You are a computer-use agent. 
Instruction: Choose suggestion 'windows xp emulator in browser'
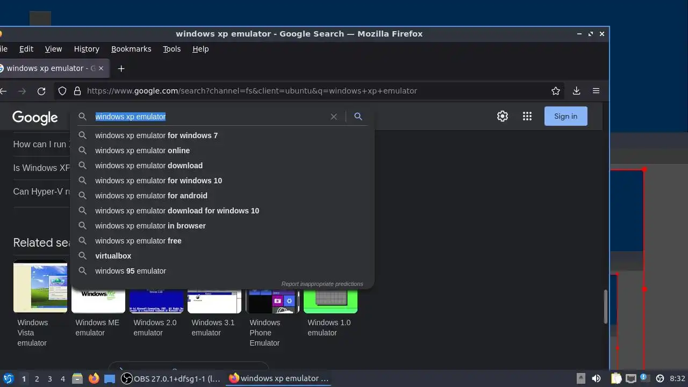[222, 226]
